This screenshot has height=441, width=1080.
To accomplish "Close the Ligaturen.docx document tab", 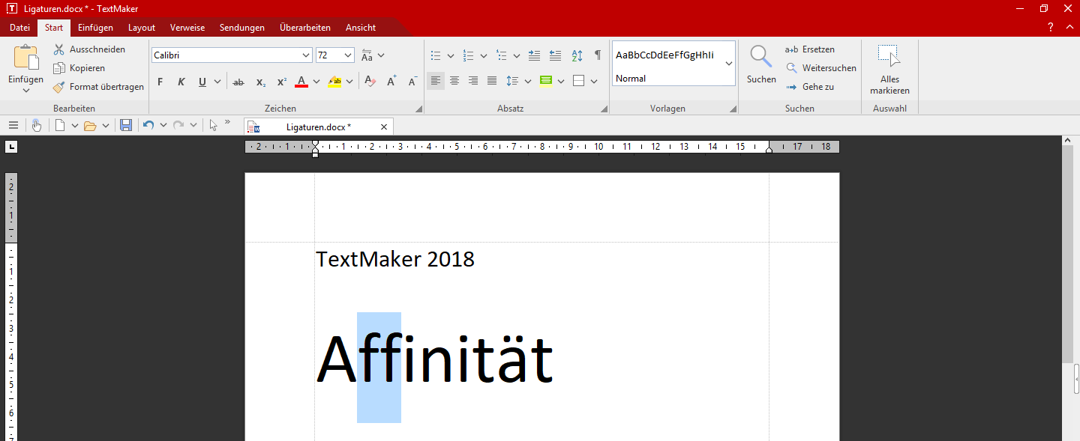I will [x=384, y=127].
